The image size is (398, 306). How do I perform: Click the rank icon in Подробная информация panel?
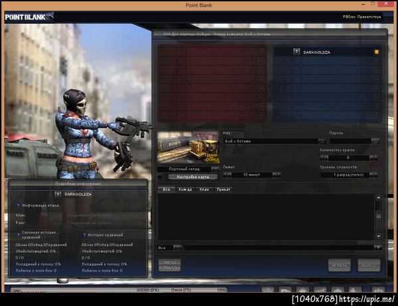click(58, 195)
